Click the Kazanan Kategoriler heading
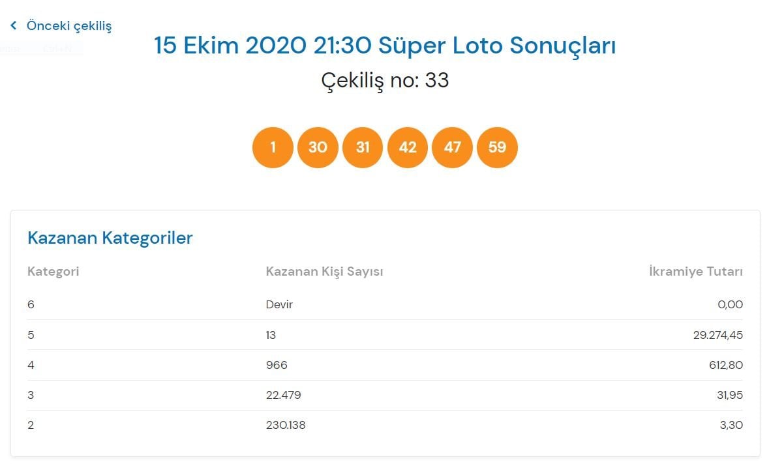Image resolution: width=769 pixels, height=466 pixels. pos(110,238)
